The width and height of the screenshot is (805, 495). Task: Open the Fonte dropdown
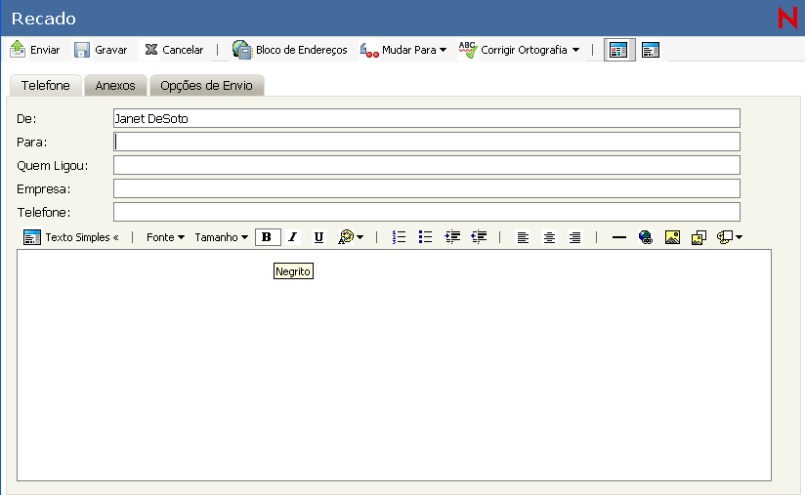click(x=165, y=237)
